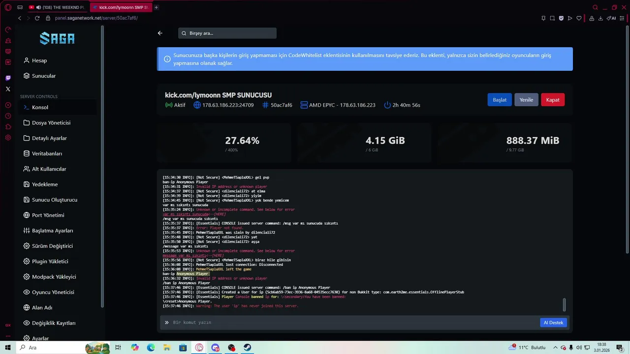The width and height of the screenshot is (630, 354).
Task: Click the Kapat stop button
Action: (x=553, y=100)
